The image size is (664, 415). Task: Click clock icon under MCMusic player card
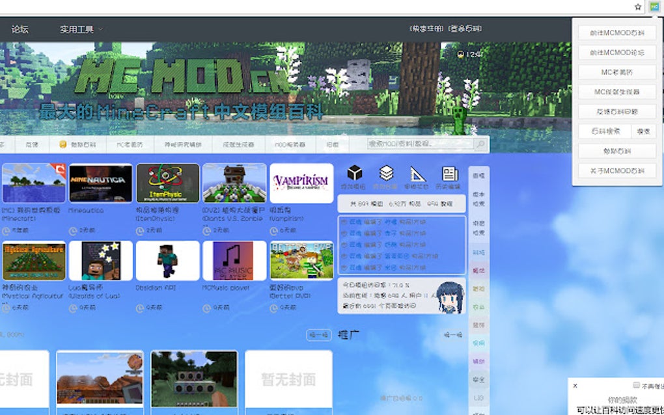pos(206,308)
